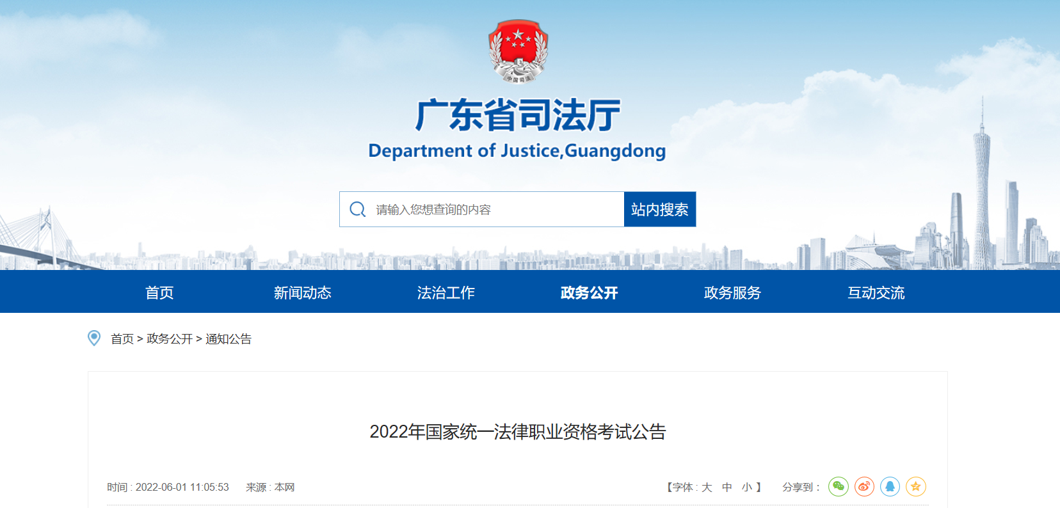The image size is (1060, 508).
Task: Select 政务公开 in the navigation bar
Action: click(590, 292)
